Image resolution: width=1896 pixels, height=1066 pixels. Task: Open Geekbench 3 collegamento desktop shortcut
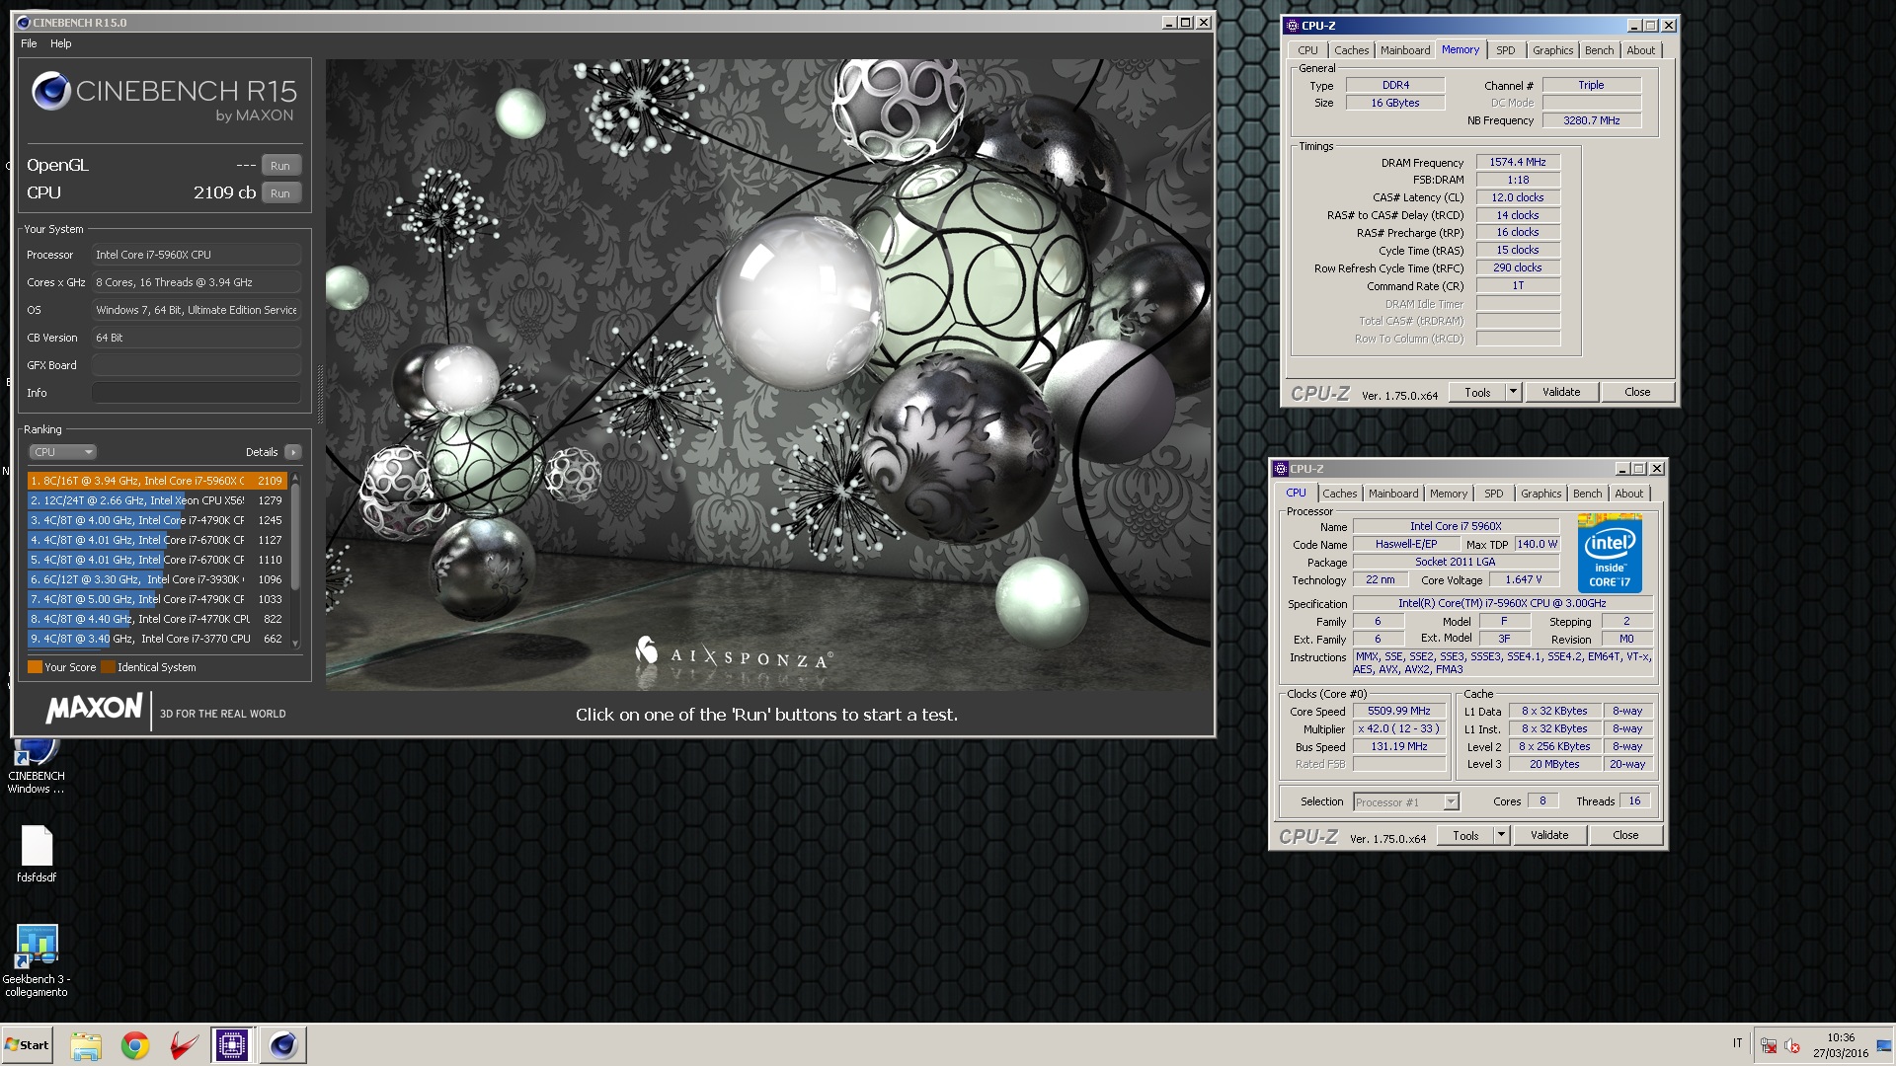pyautogui.click(x=37, y=960)
